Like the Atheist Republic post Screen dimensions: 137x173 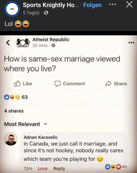23,84
